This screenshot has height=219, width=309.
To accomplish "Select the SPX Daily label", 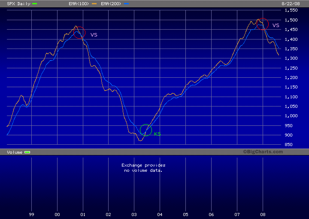I will click(18, 4).
